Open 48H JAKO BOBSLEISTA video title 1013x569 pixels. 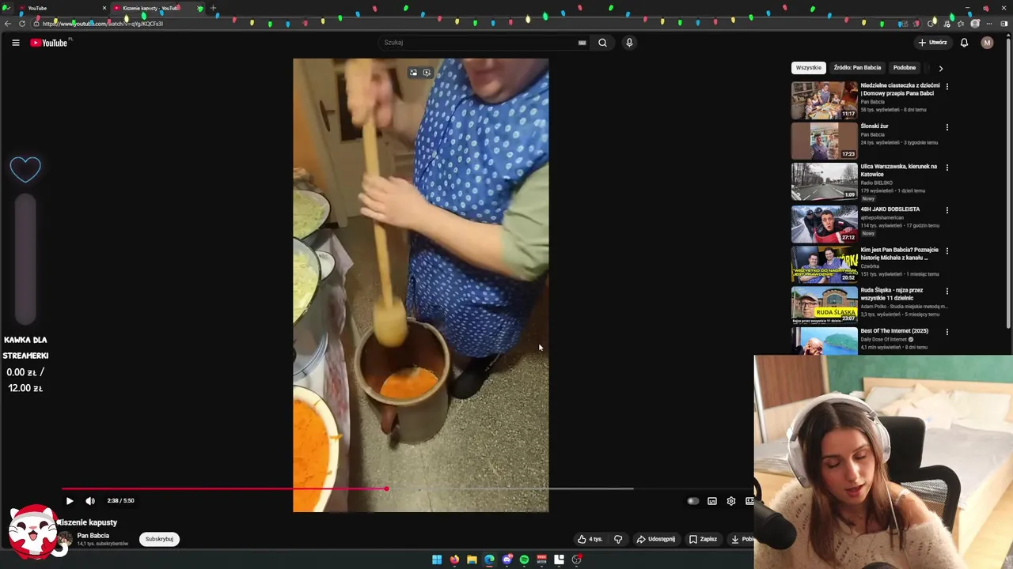point(890,209)
